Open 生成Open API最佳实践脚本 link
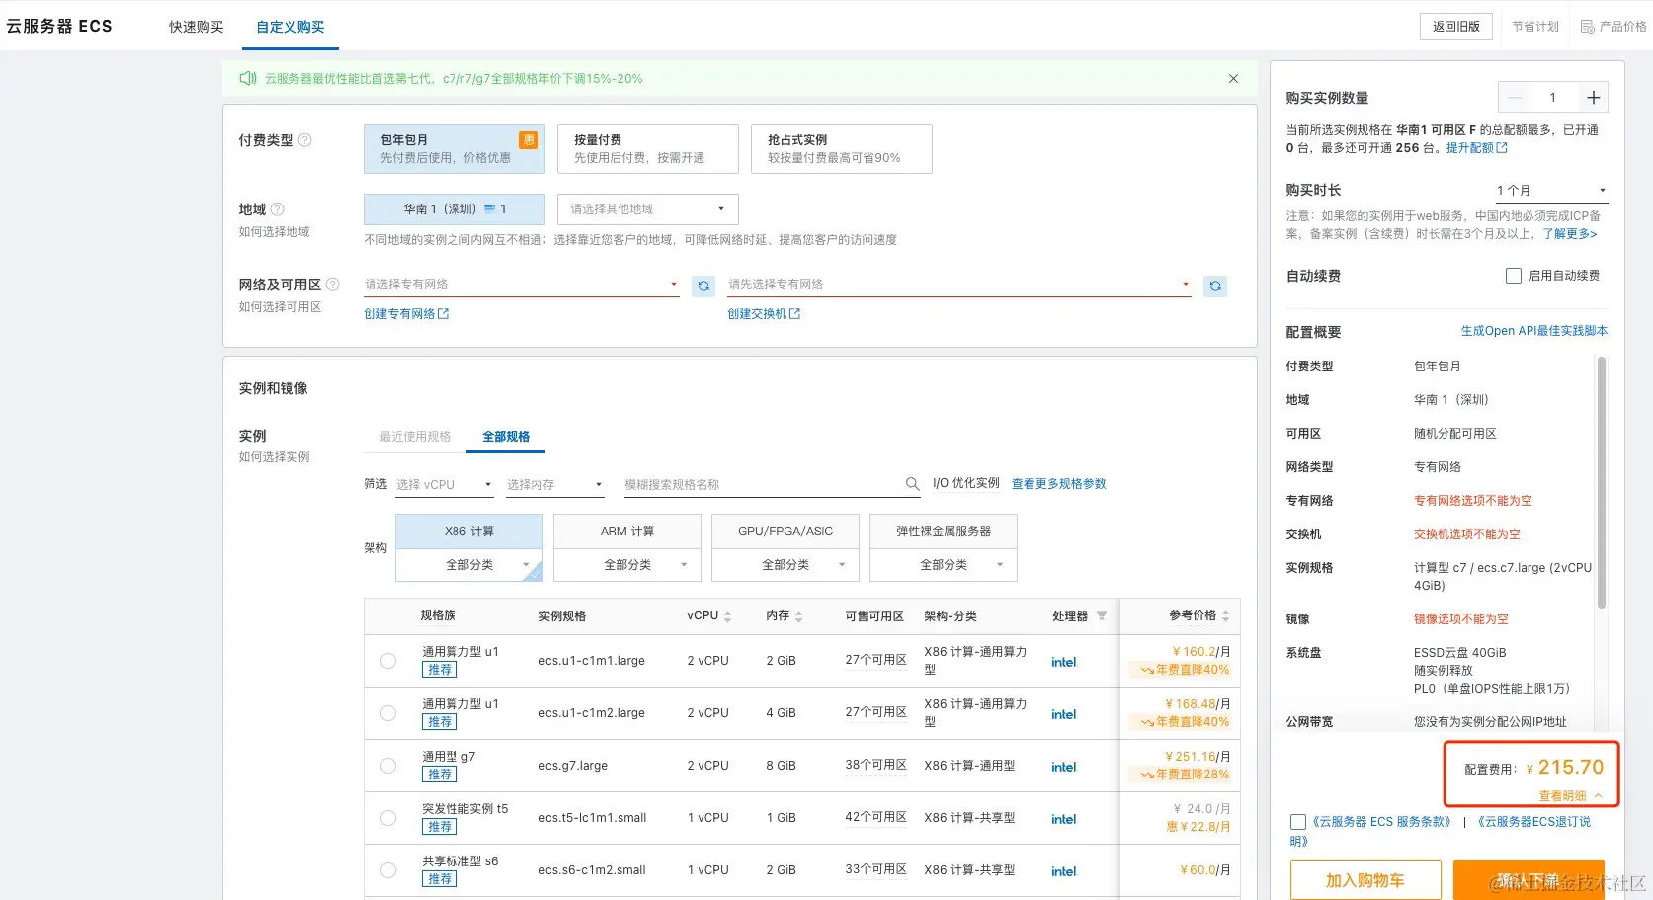Screen dimensions: 1653x900 click(x=1534, y=331)
